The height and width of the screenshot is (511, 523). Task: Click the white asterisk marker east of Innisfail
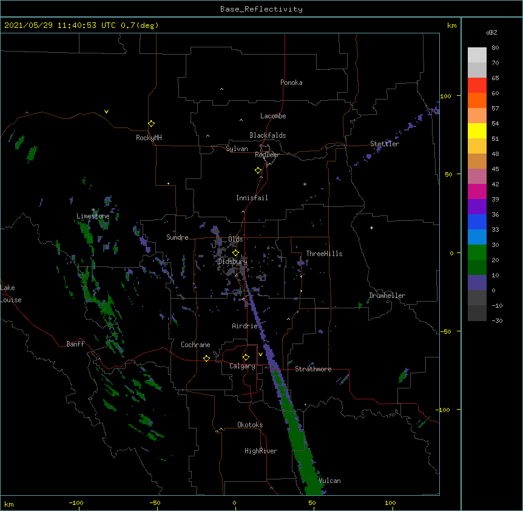pos(305,184)
